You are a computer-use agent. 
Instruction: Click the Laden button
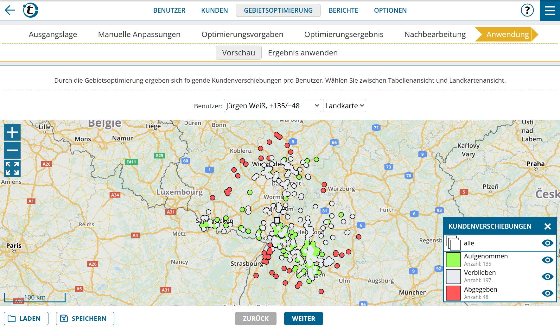(x=26, y=319)
